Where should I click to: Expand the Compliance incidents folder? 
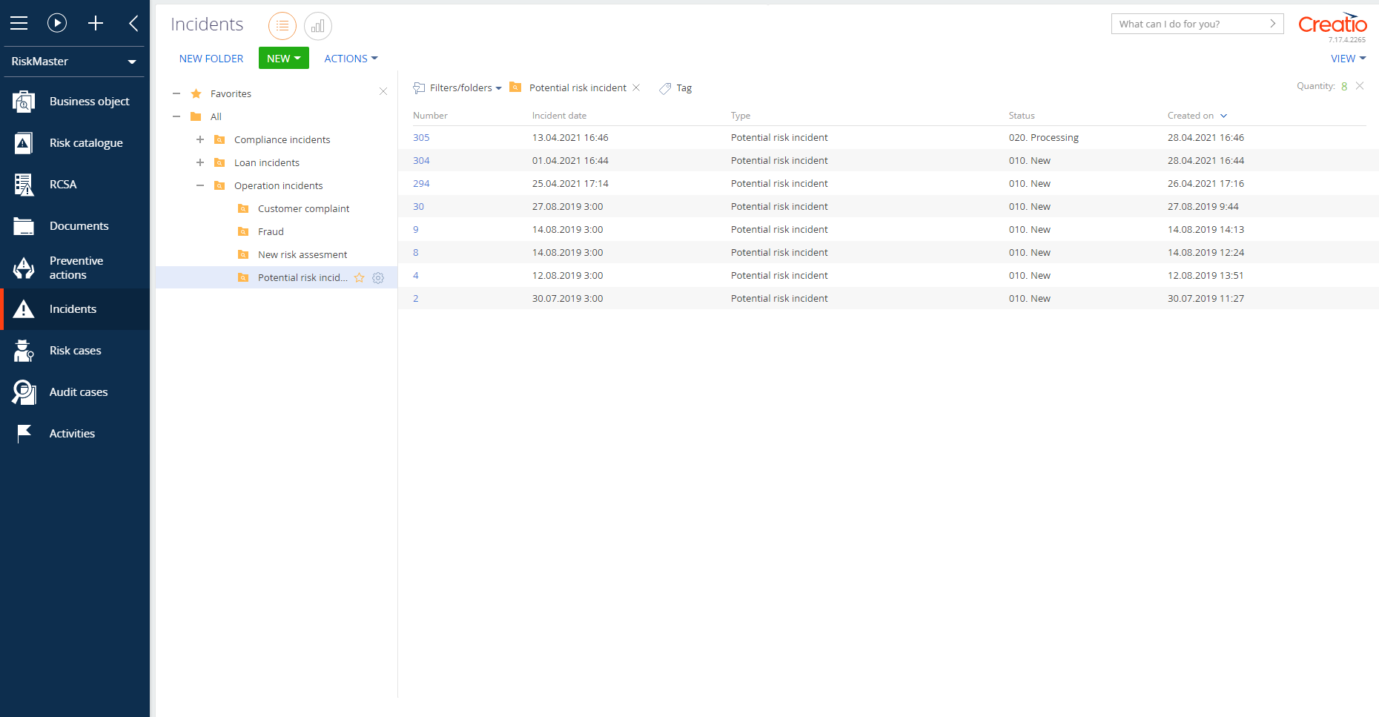coord(200,139)
